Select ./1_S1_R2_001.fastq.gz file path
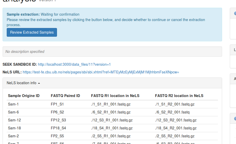 pyautogui.click(x=175, y=104)
